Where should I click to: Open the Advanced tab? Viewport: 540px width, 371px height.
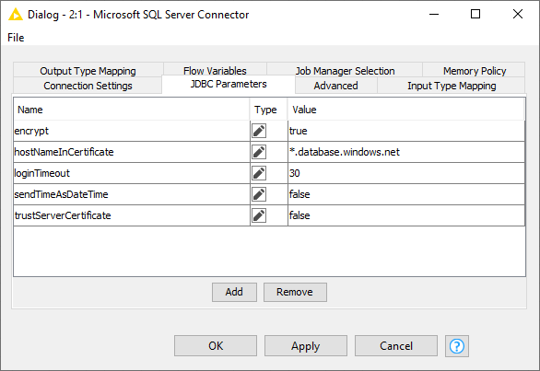pos(335,86)
